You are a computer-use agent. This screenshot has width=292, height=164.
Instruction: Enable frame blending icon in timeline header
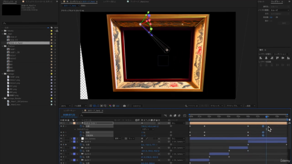coord(175,116)
